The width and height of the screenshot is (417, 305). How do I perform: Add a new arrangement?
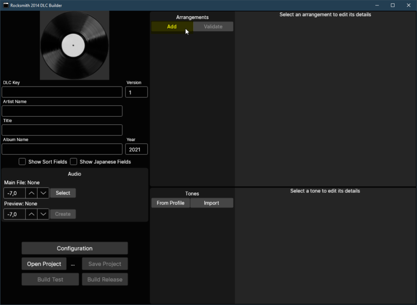tap(172, 27)
